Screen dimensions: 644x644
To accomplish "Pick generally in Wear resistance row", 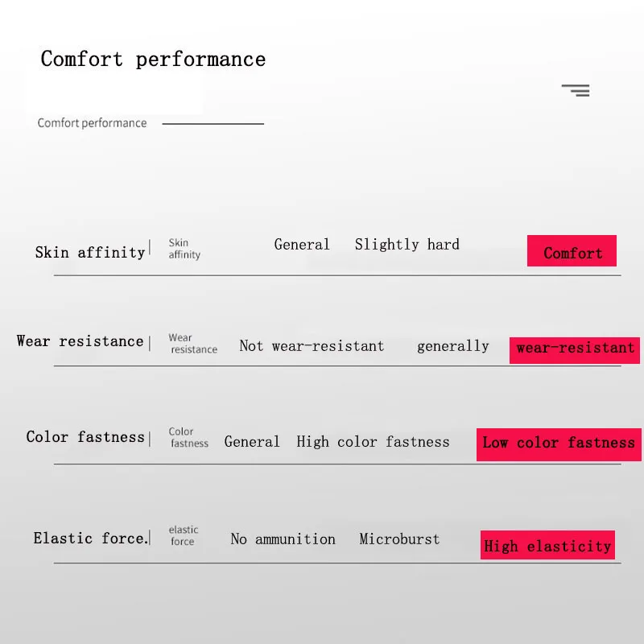I will [453, 346].
